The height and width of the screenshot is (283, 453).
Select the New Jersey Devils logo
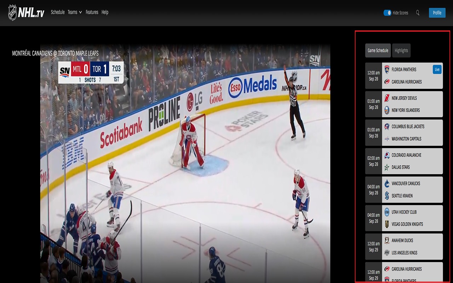tap(387, 98)
